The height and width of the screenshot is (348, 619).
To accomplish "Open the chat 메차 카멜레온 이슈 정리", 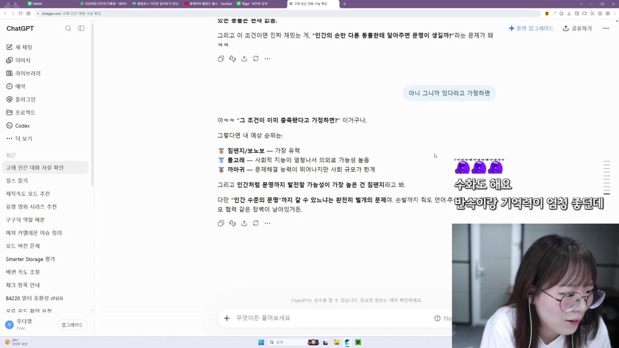I will pyautogui.click(x=45, y=233).
